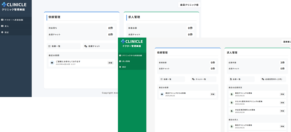Click 詳細 for 桑田クリニックからの依頼
This screenshot has width=291, height=132.
[x=213, y=94]
